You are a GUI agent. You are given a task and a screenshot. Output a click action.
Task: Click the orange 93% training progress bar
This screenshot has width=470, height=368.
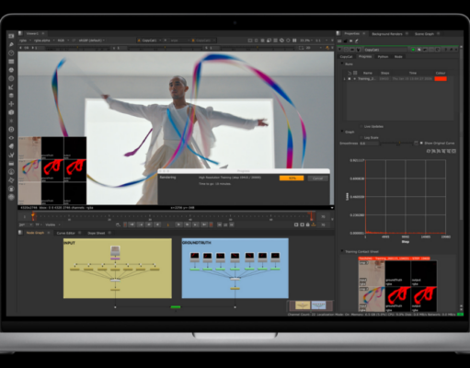[x=292, y=178]
